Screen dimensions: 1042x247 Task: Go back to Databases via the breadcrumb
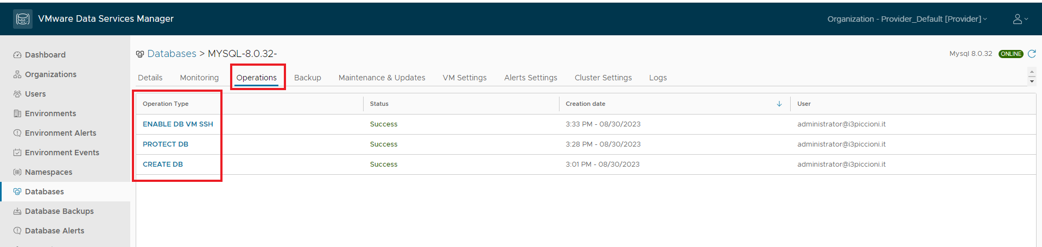(171, 54)
